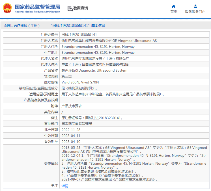This screenshot has height=191, width=211.
Task: Click the document icon before 进口医疗器械
Action: coord(5,25)
